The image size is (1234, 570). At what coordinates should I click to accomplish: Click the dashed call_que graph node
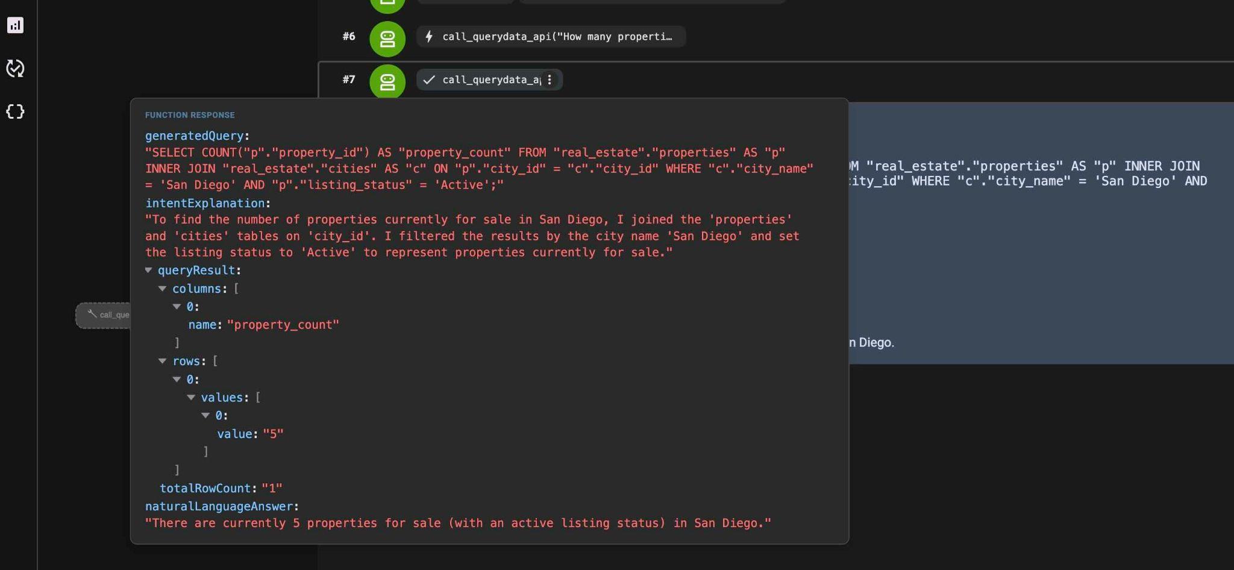point(103,315)
